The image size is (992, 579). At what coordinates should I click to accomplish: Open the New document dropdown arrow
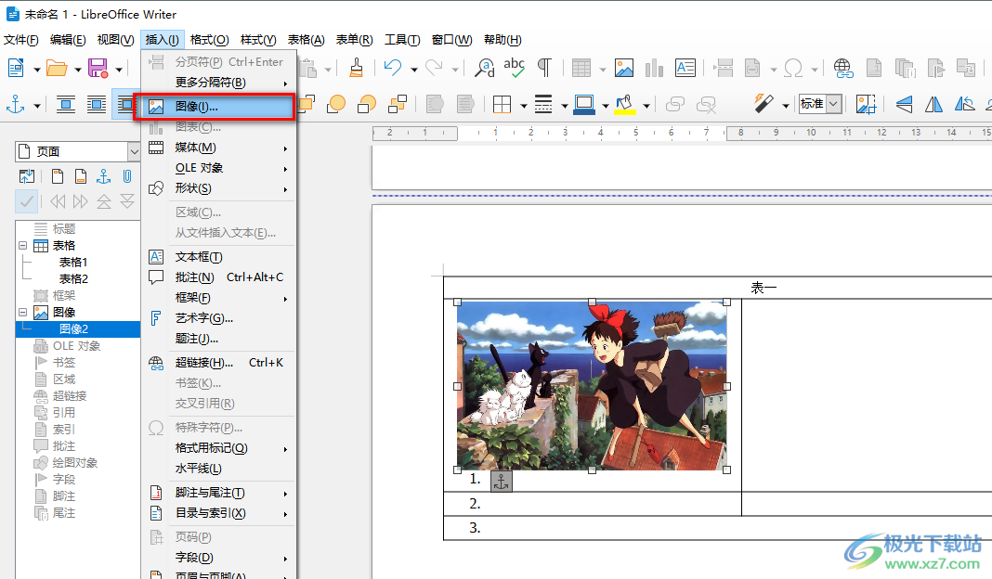37,69
